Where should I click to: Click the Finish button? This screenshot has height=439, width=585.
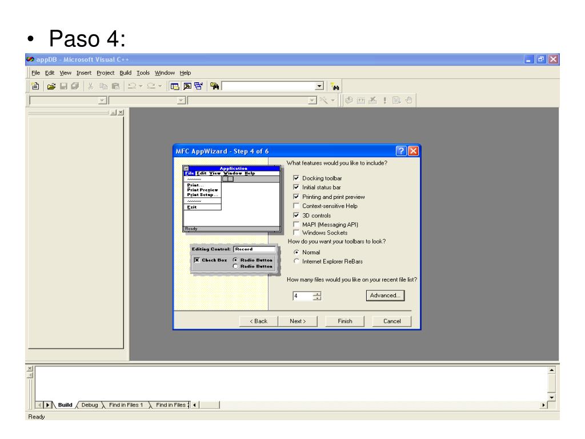click(x=344, y=321)
